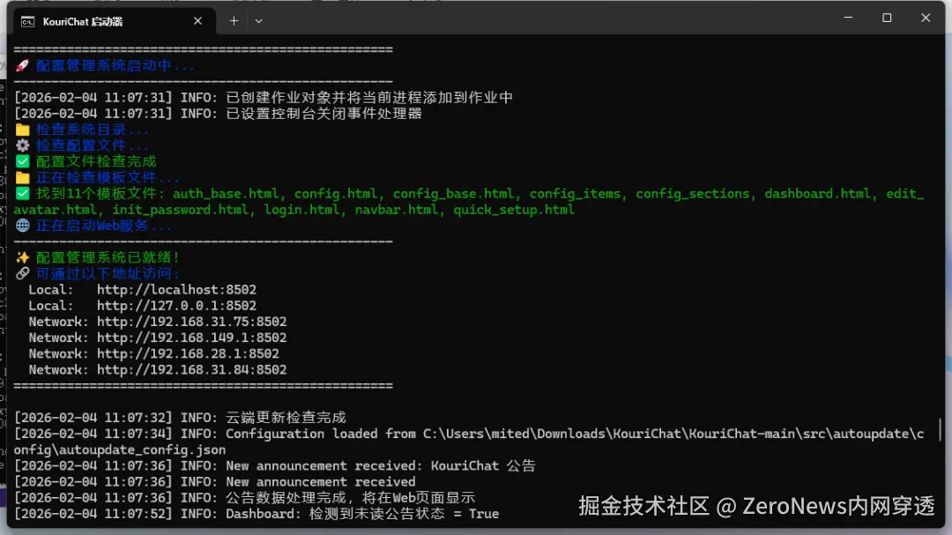Image resolution: width=952 pixels, height=535 pixels.
Task: Click timestamp [2026-02-04 11:07:34]
Action: point(93,434)
